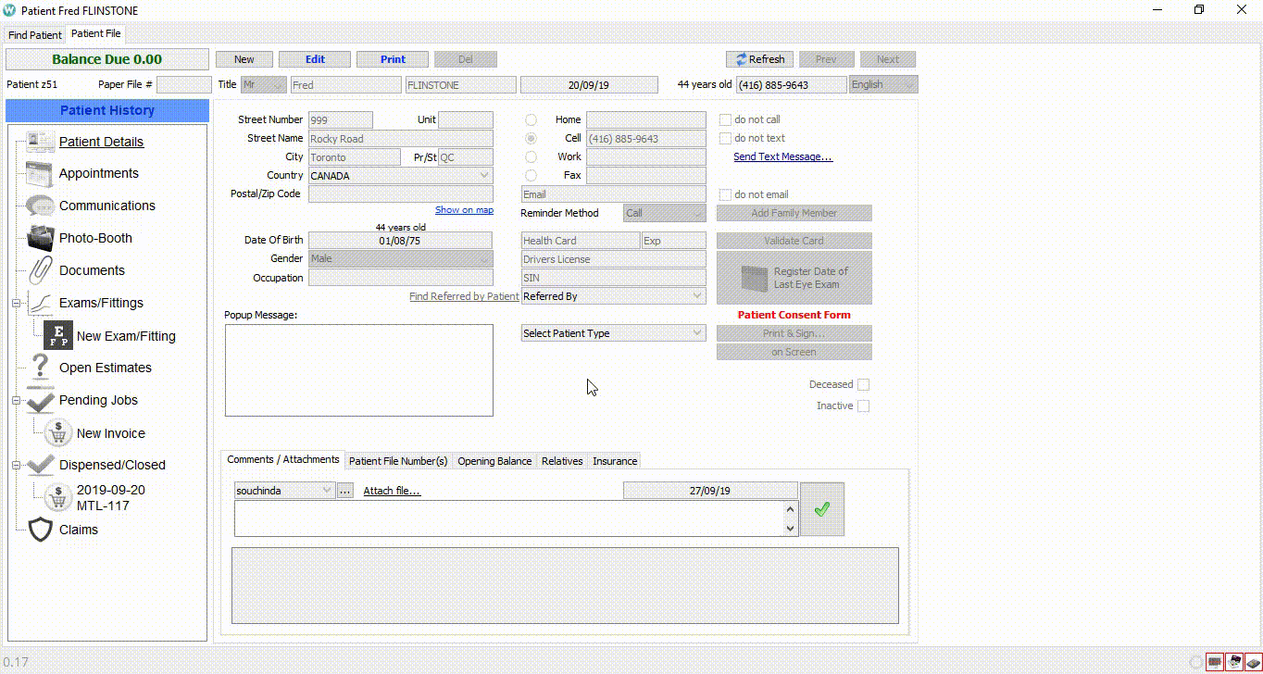Click scroll down arrow in comment box
Image resolution: width=1263 pixels, height=674 pixels.
[x=790, y=528]
